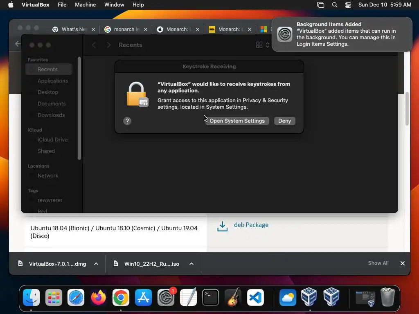This screenshot has height=314, width=419.
Task: Click the deb Package download icon
Action: click(222, 226)
